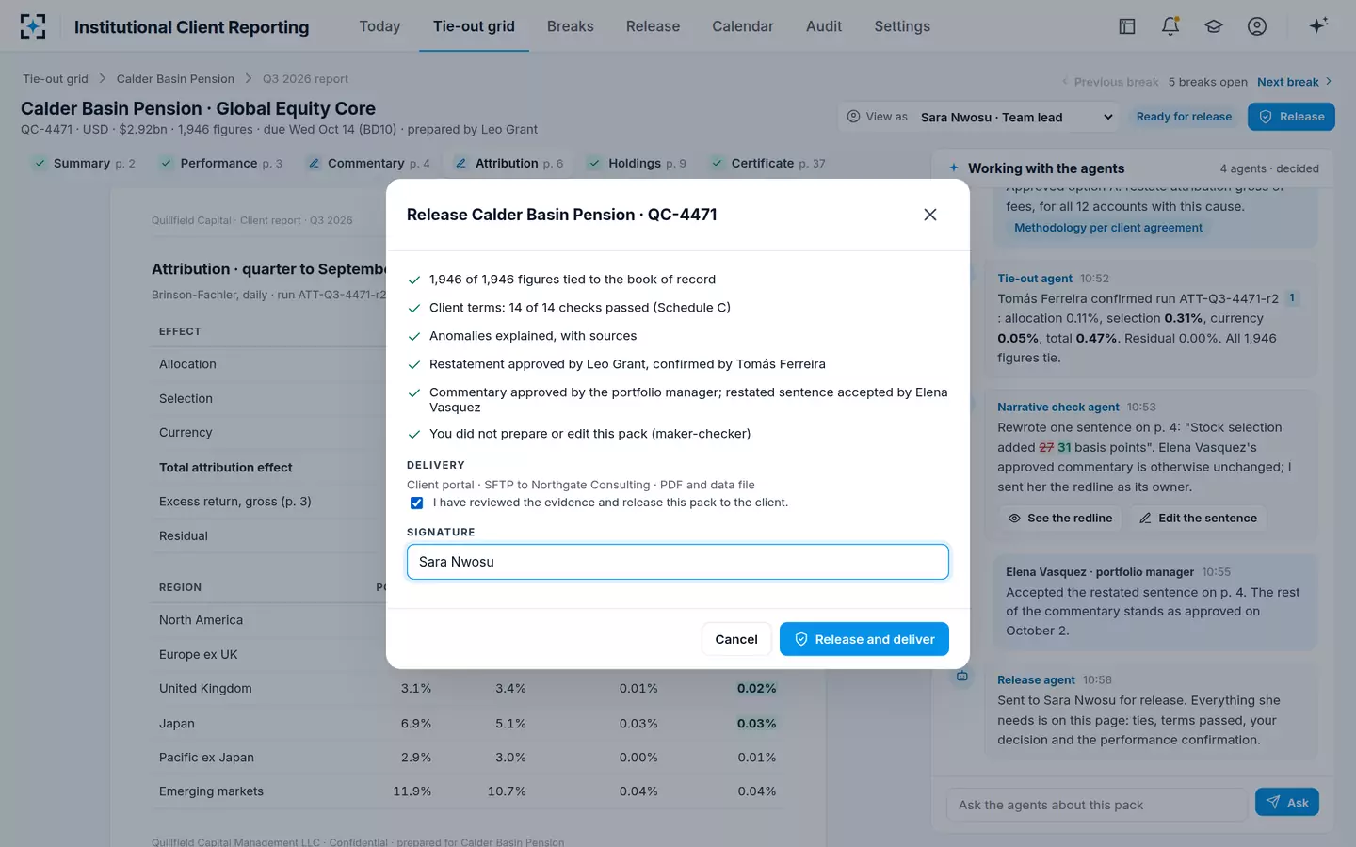Select the Summary p. 2 section tab
The width and height of the screenshot is (1356, 847).
84,163
